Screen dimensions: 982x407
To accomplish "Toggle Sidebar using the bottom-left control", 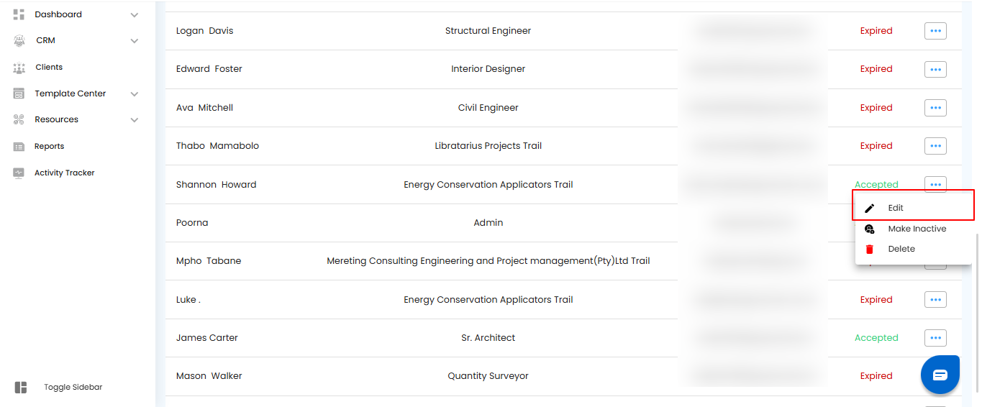I will [21, 388].
